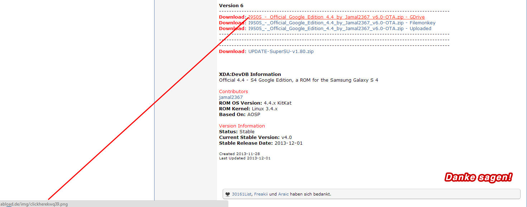Click the Contributors heading
Viewport: 527px width, 207px height.
click(x=233, y=92)
